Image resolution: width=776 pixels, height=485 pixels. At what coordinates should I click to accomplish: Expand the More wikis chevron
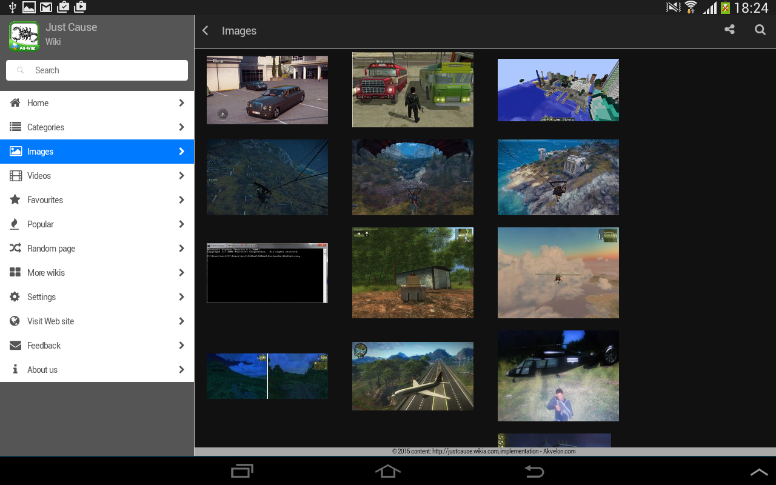click(181, 273)
